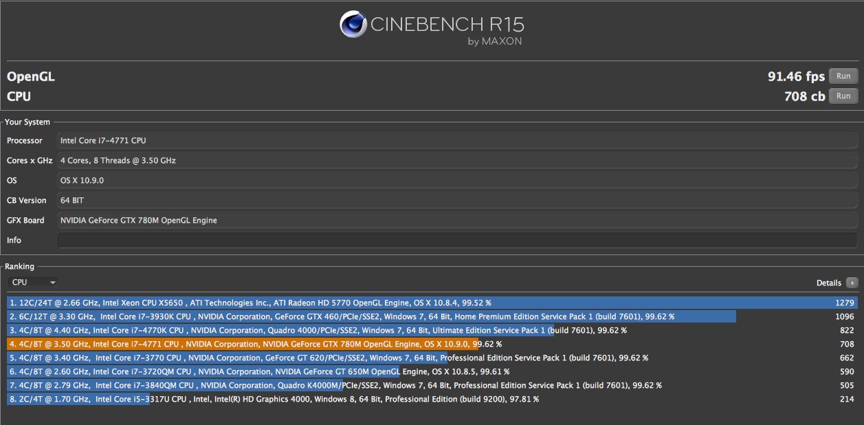Select ranking row 8 Core i5-3317U
The height and width of the screenshot is (425, 864).
(432, 399)
